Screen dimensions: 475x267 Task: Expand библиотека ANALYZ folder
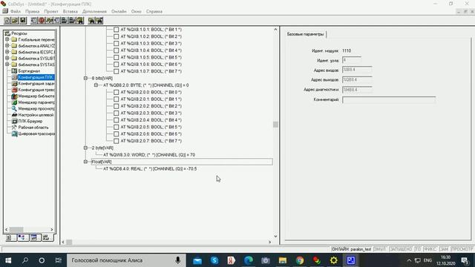tap(7, 46)
